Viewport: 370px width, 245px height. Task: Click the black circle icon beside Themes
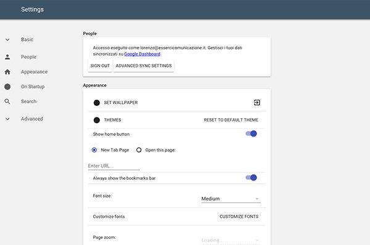click(97, 120)
